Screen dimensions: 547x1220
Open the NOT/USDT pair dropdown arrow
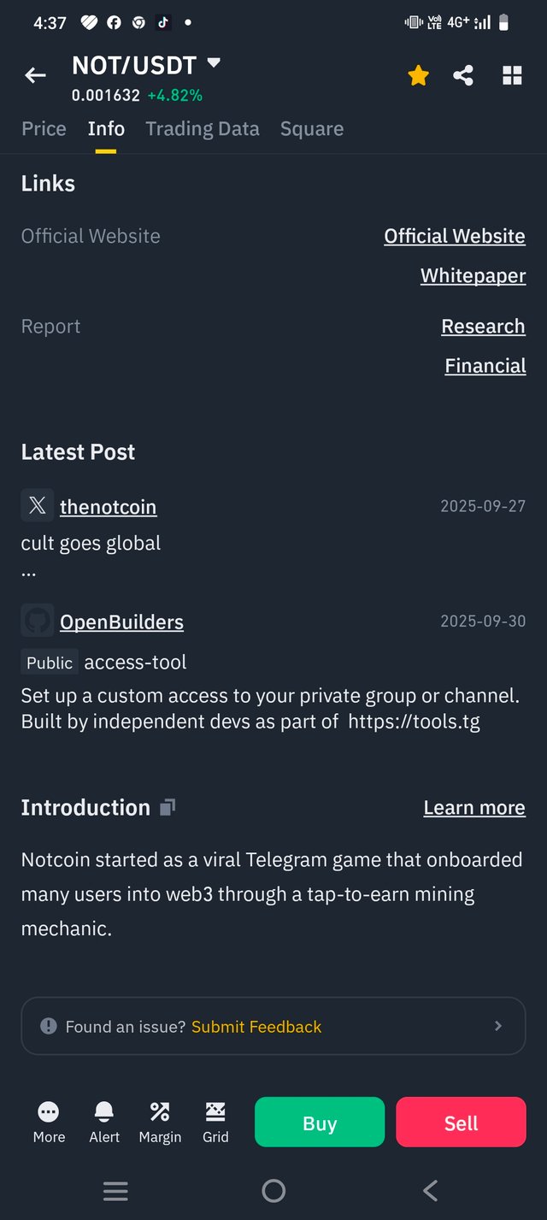click(x=214, y=63)
